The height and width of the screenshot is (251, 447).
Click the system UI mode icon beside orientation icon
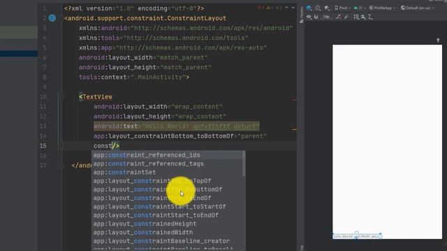327,8
